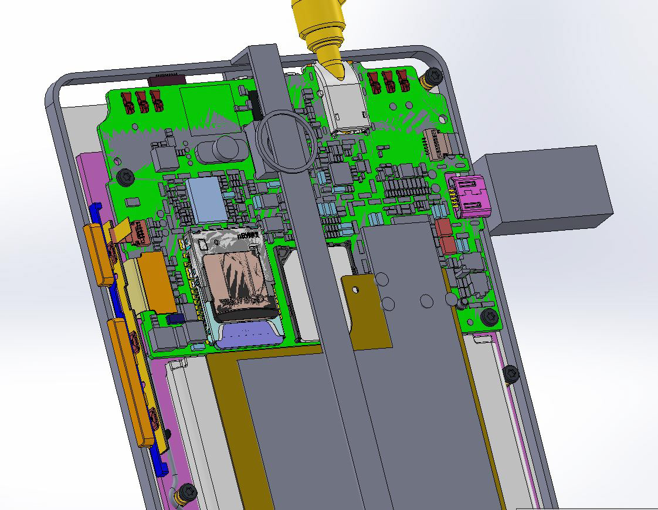
Task: Select the large orange-brown block component
Action: 157,283
